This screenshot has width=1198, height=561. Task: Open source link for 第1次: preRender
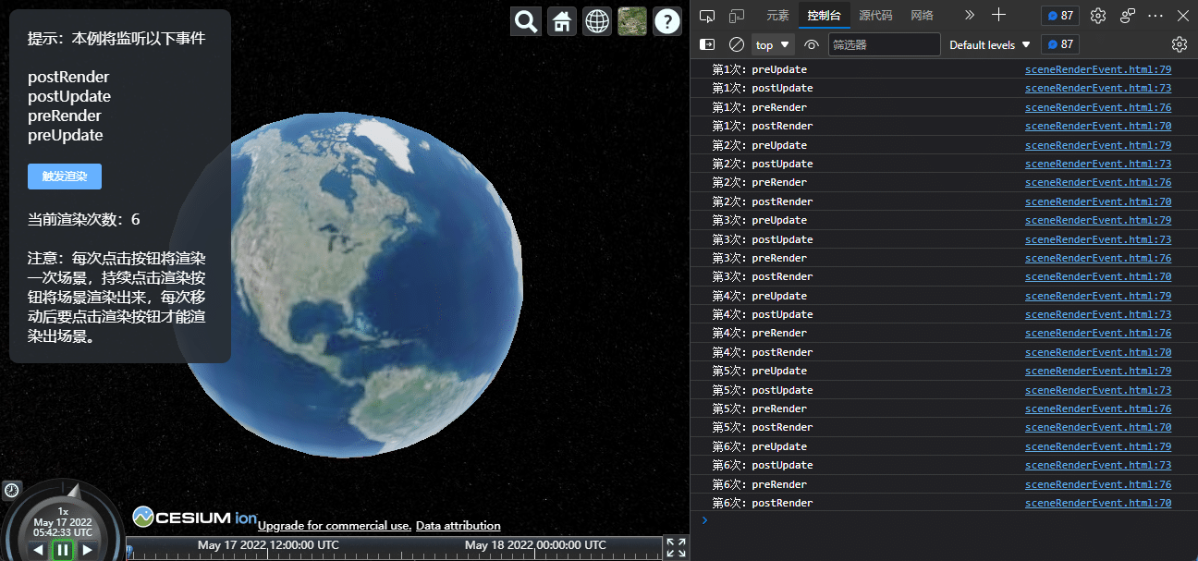(x=1098, y=107)
